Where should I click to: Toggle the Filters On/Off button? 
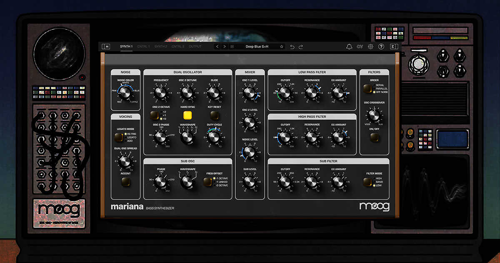(x=375, y=137)
